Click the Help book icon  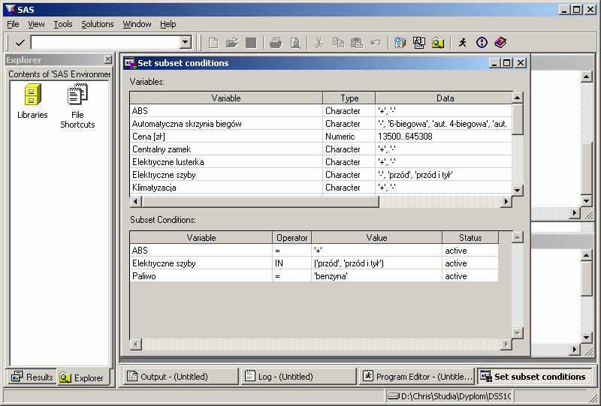coord(500,43)
